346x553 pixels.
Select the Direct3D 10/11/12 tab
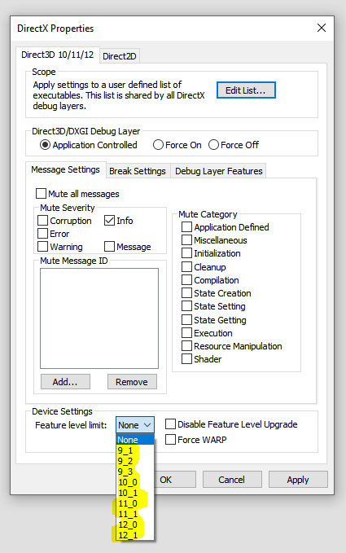[58, 55]
